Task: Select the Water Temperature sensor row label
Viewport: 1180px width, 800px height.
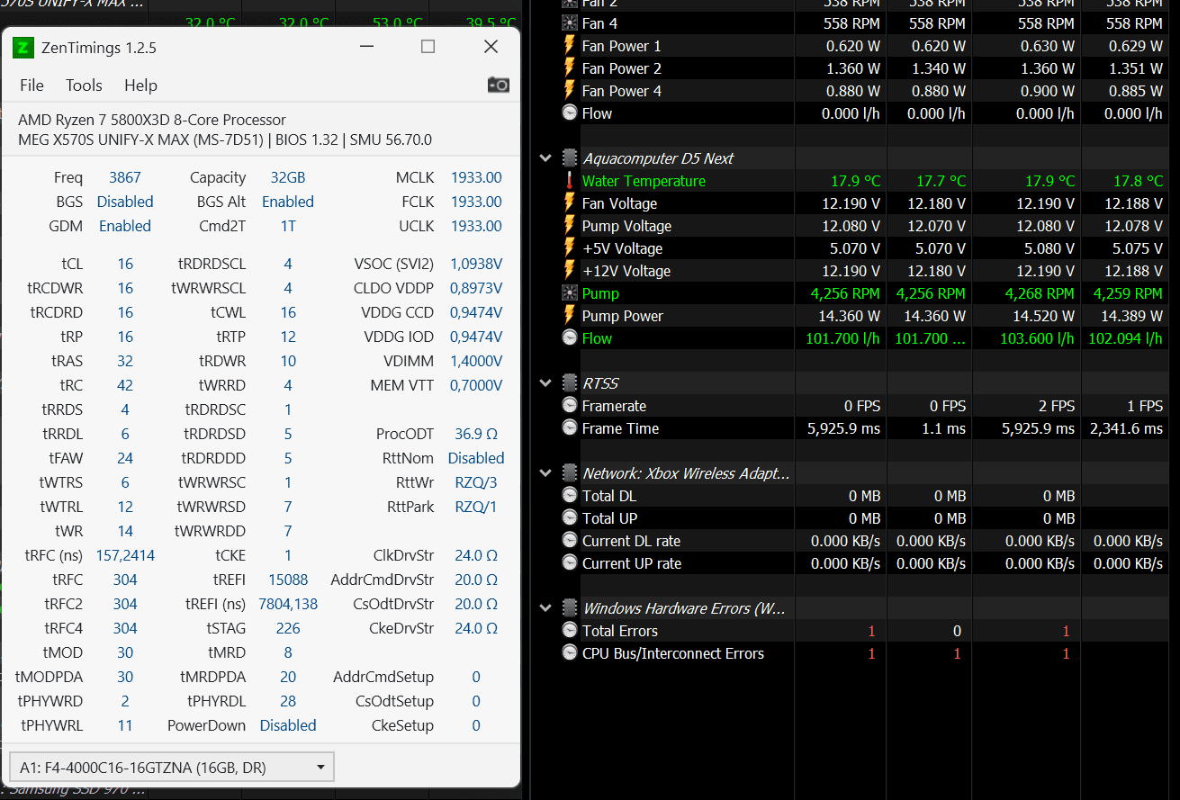Action: 644,181
